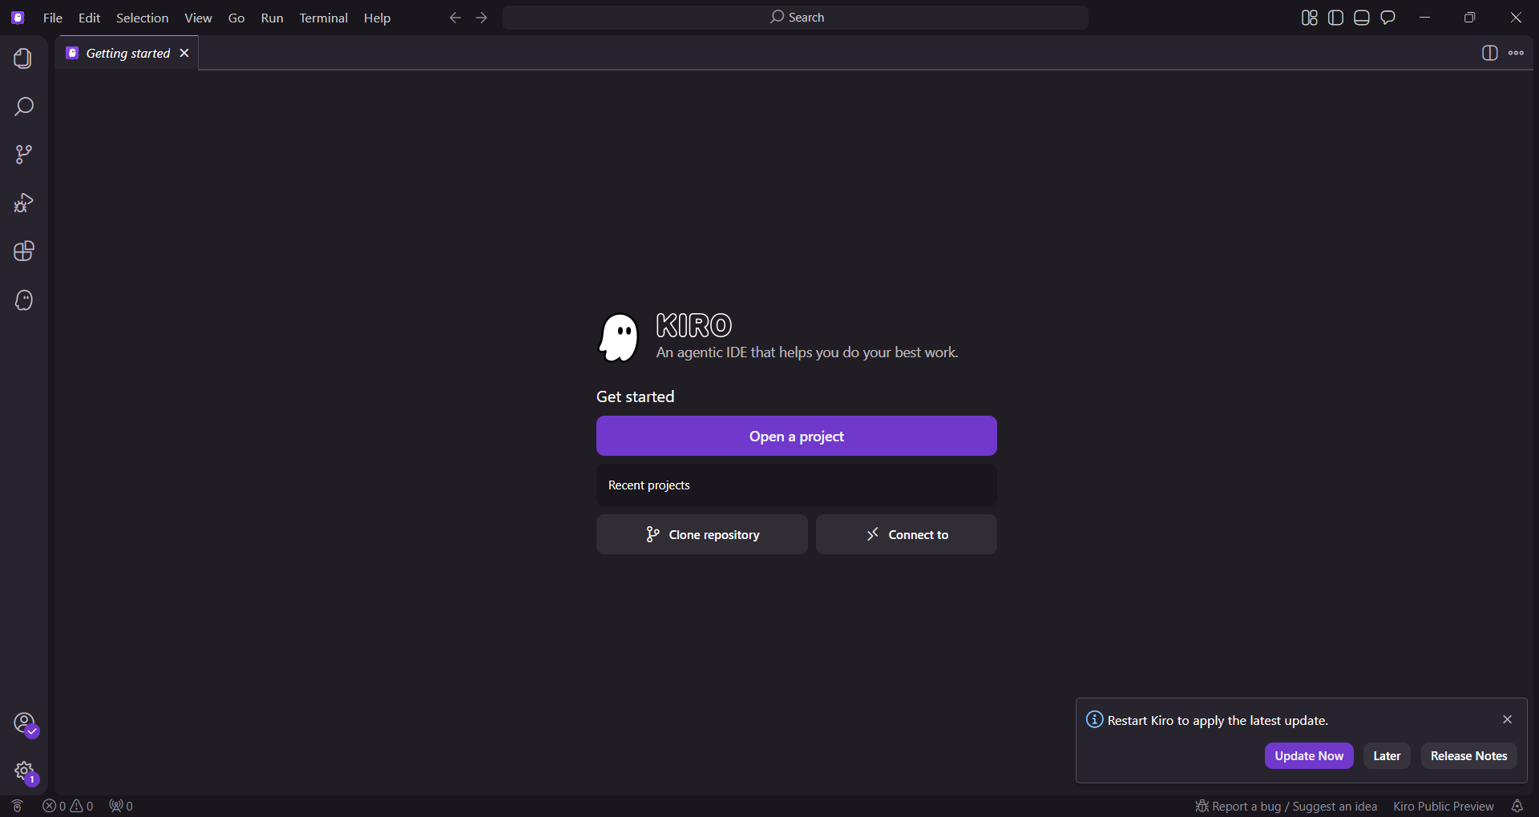Open the Terminal menu

pos(323,18)
